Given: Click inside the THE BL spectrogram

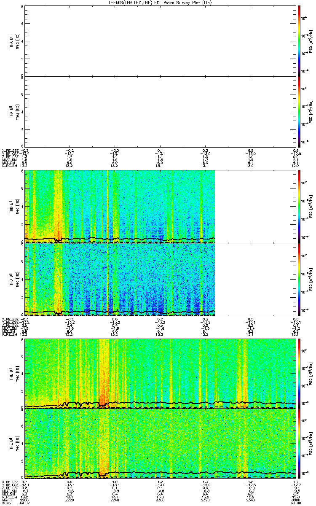Looking at the screenshot, I should coord(160,374).
